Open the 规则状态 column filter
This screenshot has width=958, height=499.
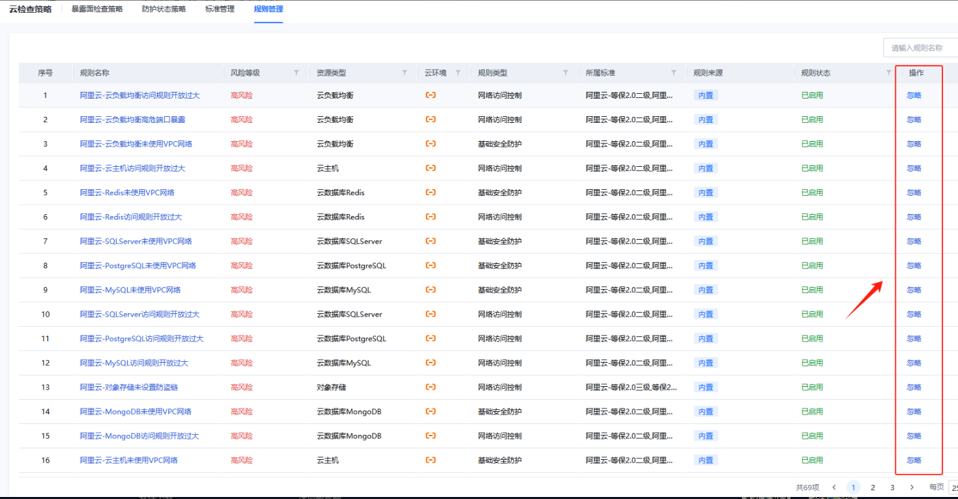[x=888, y=73]
